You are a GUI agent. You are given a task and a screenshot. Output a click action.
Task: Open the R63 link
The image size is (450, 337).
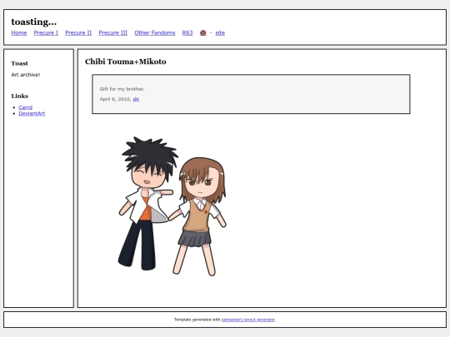tap(187, 33)
